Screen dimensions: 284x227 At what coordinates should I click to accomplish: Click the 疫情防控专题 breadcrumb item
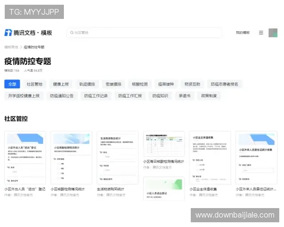[34, 47]
